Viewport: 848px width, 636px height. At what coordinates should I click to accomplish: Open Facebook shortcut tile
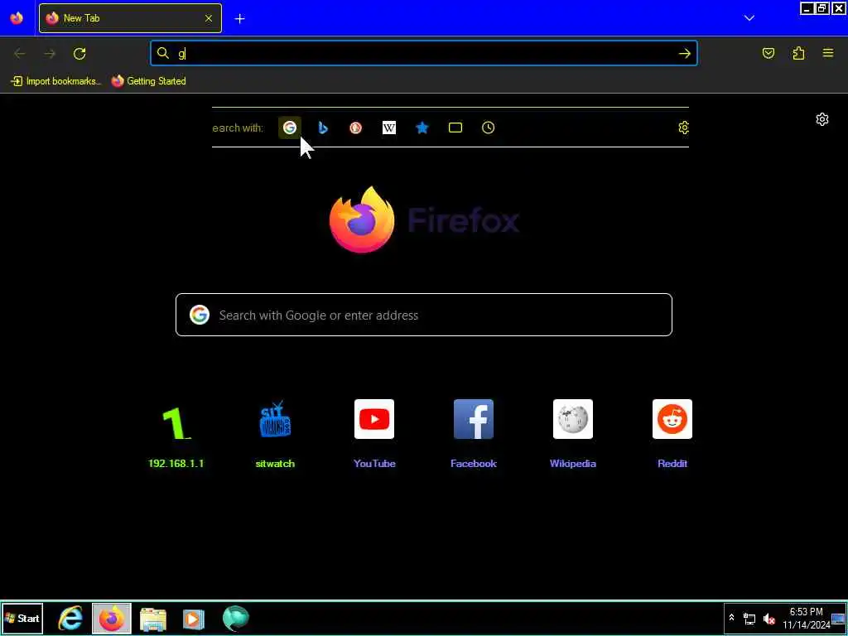point(474,434)
